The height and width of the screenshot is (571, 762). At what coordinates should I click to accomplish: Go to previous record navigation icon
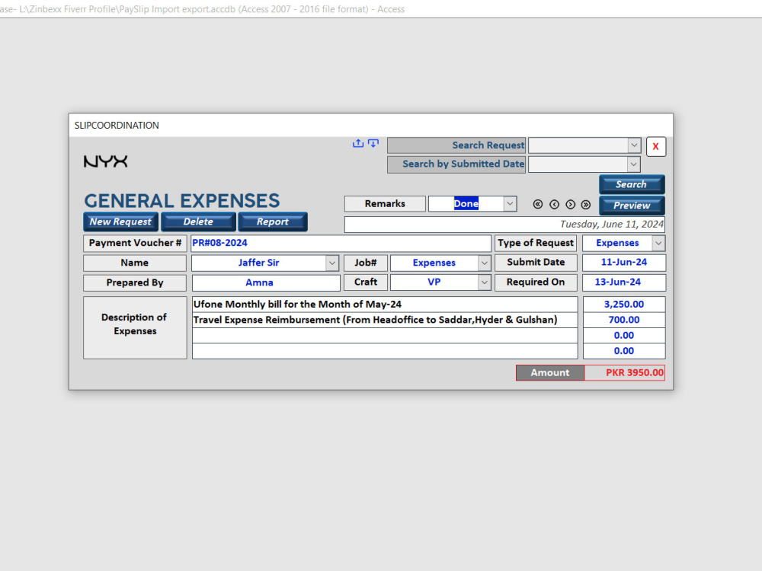point(554,204)
